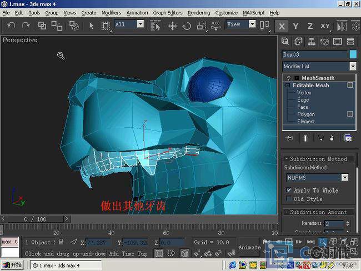Open the All selection filter dropdown

[x=141, y=24]
